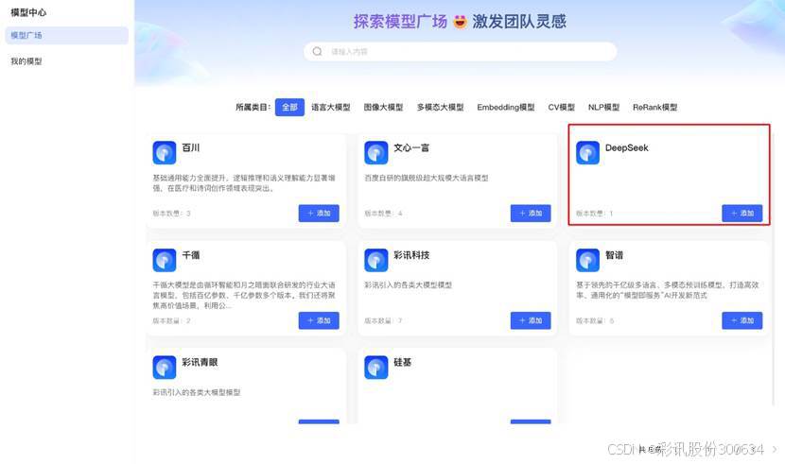Viewport: 785px width, 464px height.
Task: Click the 文心一言 description text
Action: coord(426,178)
